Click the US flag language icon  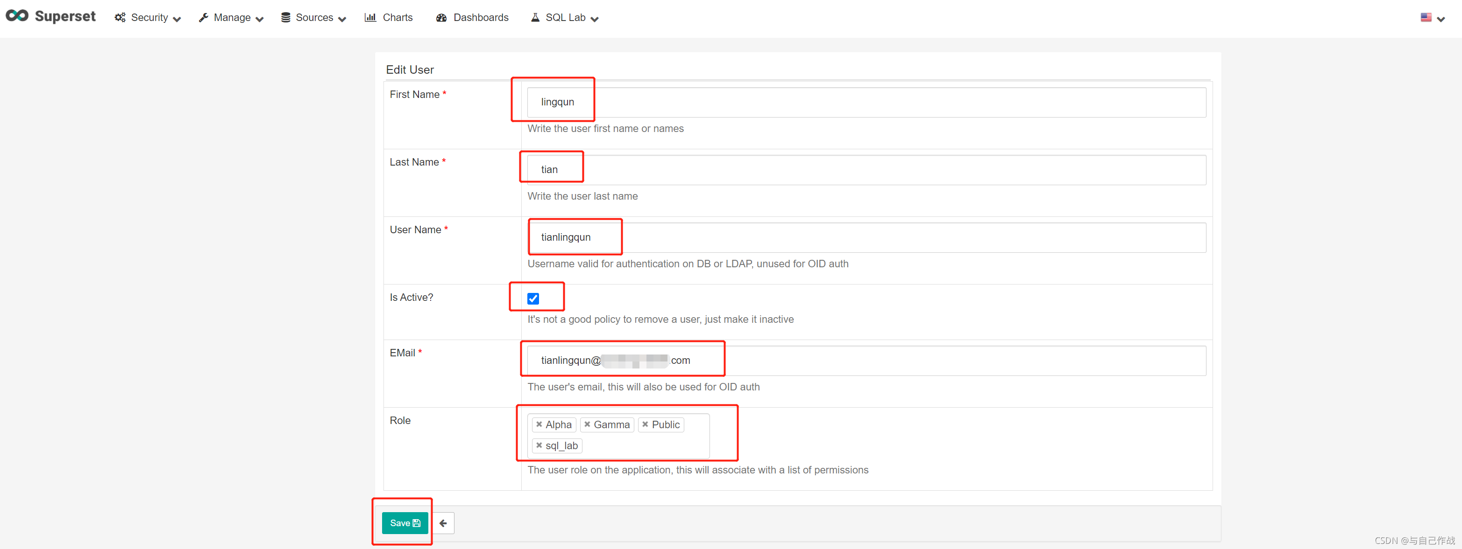1426,18
